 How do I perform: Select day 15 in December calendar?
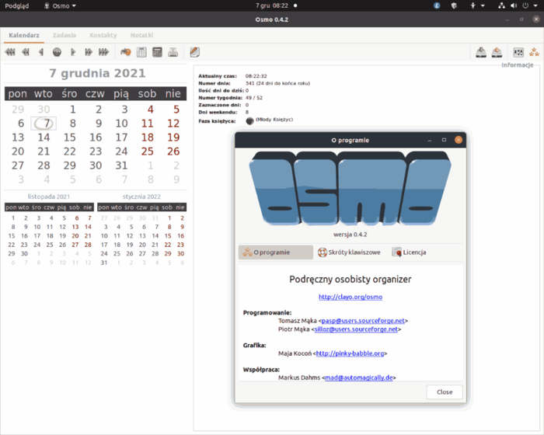pyautogui.click(x=69, y=137)
